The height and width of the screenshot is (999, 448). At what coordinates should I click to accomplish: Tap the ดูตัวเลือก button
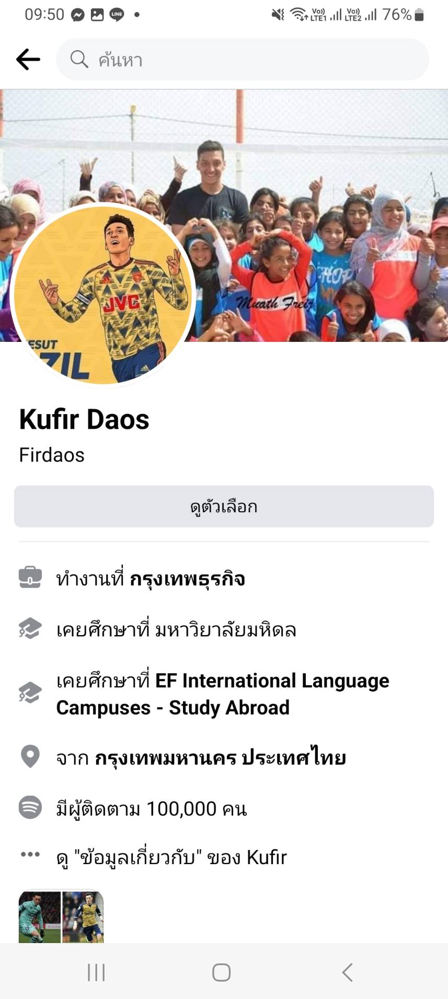pos(224,507)
